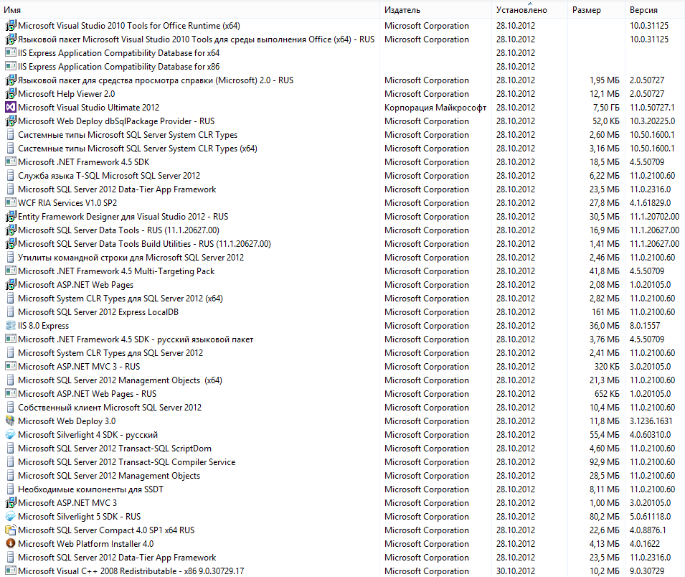Select Языковой пакет Visual Studio 2010 Tools Office
Screen dimensions: 685x577
(196, 39)
